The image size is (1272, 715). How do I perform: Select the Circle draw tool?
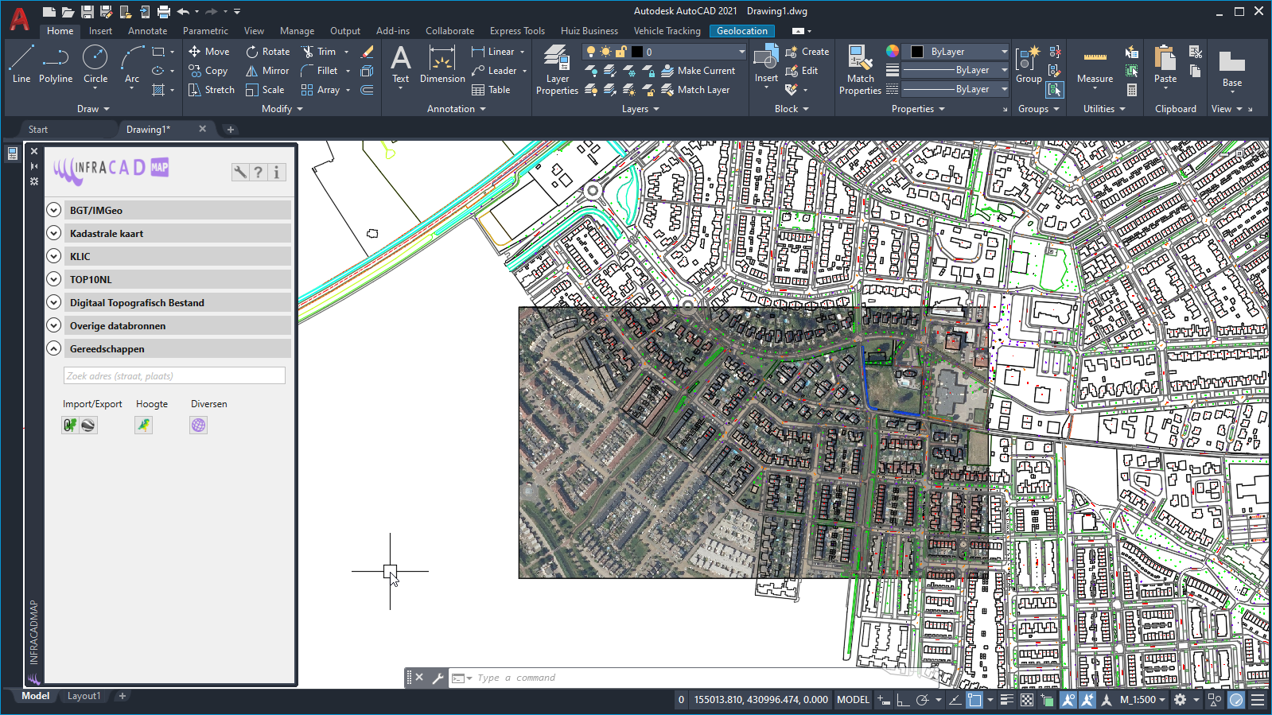point(95,64)
